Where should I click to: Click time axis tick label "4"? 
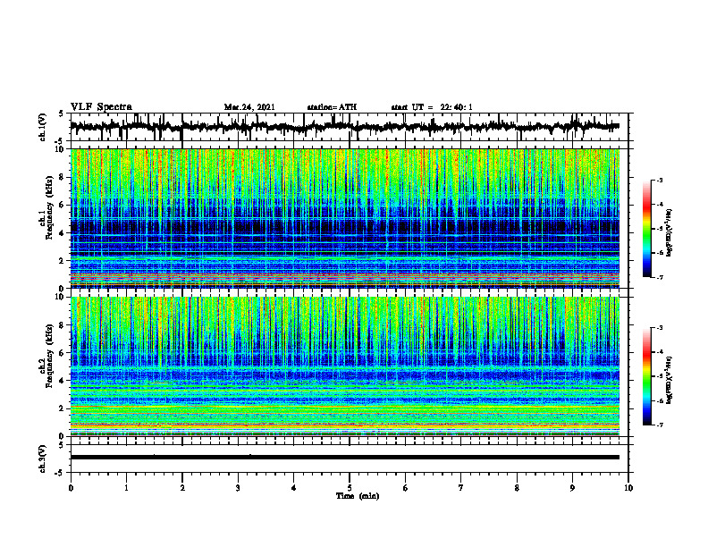[293, 488]
